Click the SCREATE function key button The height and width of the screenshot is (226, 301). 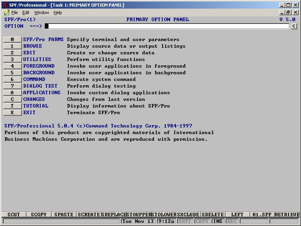89,215
